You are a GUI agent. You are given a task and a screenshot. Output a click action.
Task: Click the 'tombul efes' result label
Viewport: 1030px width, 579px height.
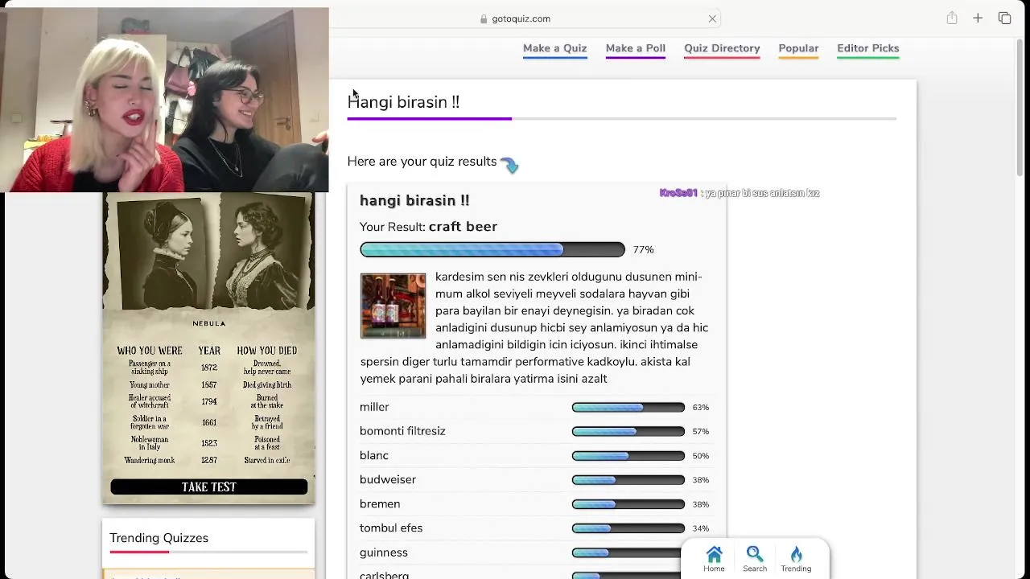tap(391, 528)
